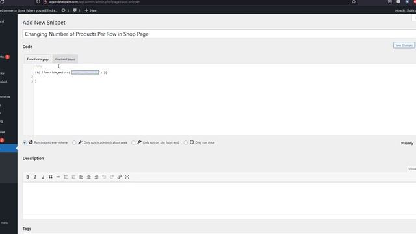Insert blockquote in description editor
Viewport: 416px width, 234px height.
51,177
